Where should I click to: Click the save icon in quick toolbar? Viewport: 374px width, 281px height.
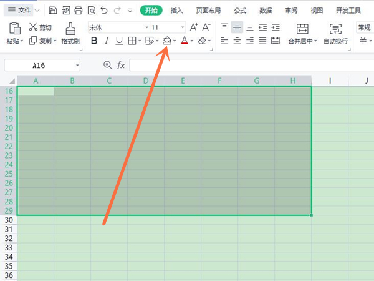tap(53, 11)
